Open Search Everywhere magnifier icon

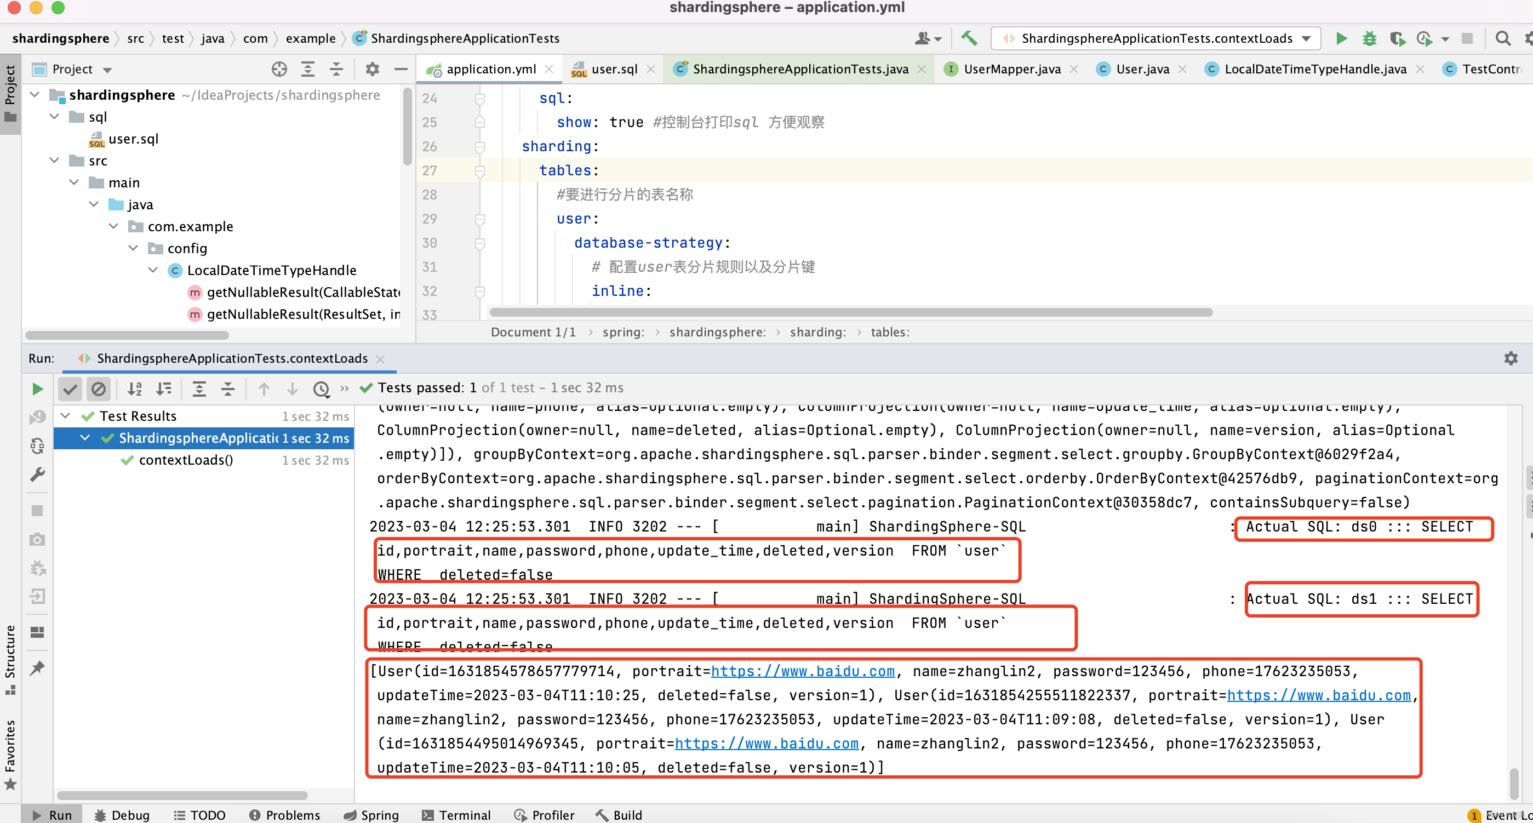click(x=1503, y=39)
